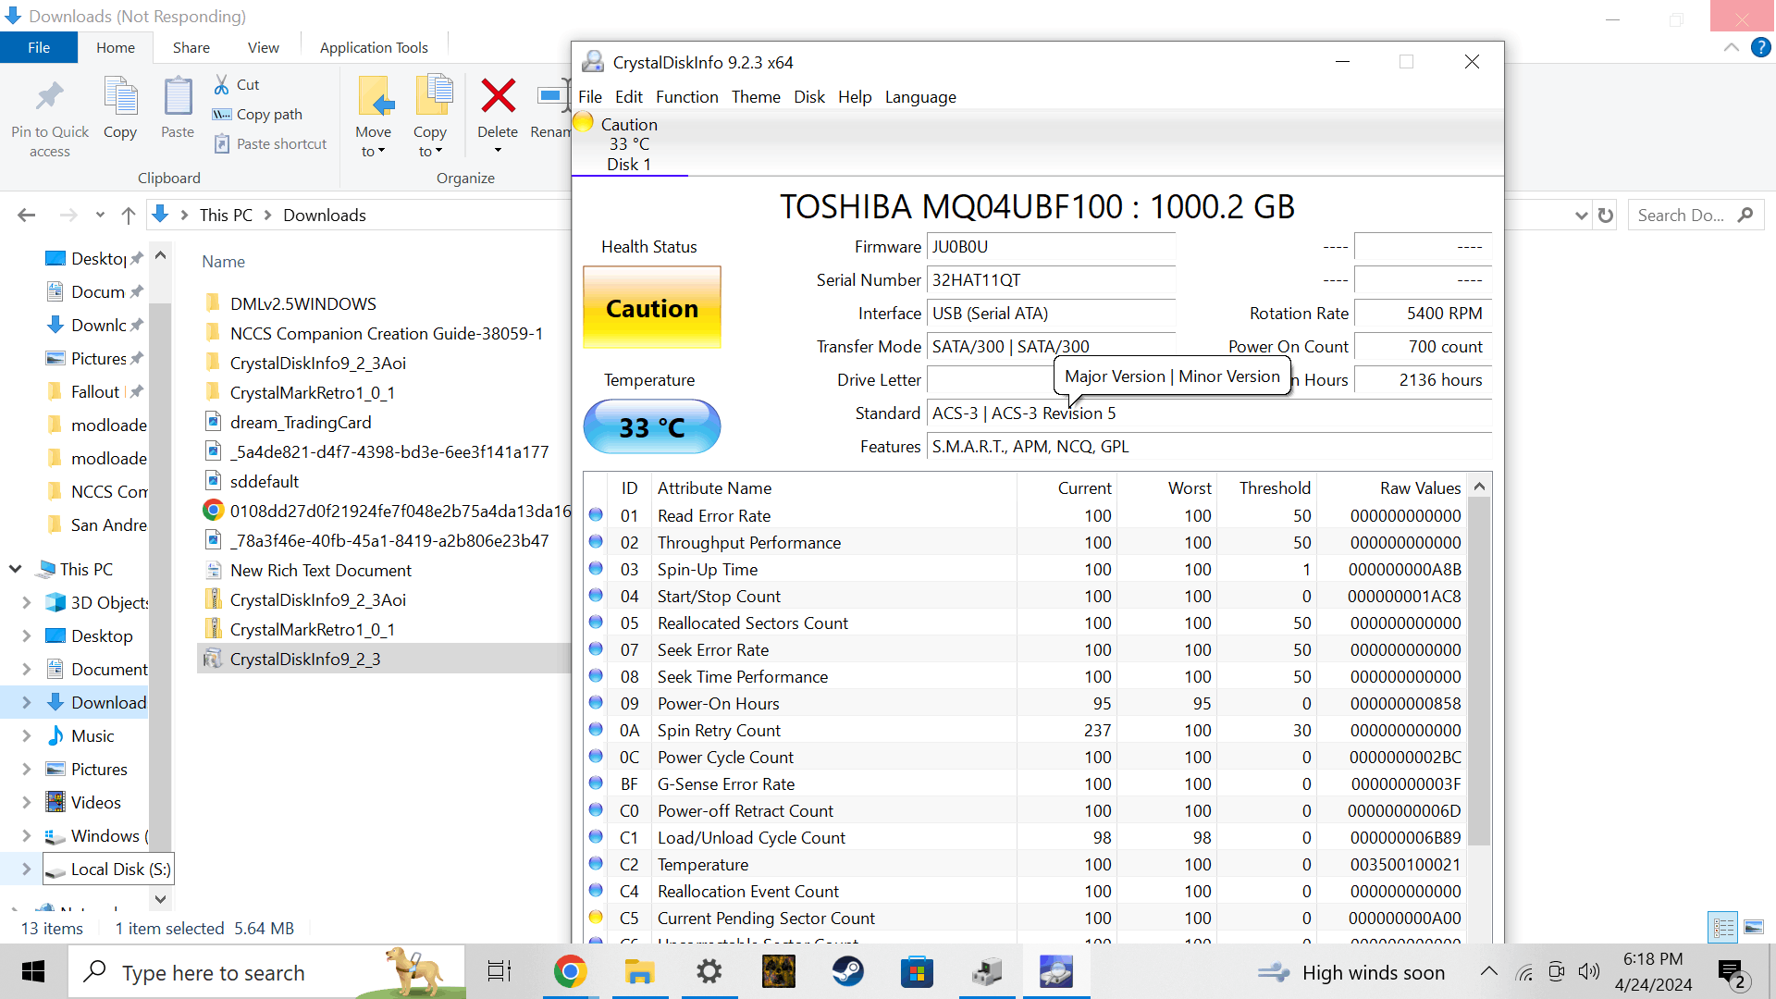The image size is (1776, 999).
Task: Click the 33 °C temperature indicator button
Action: [651, 427]
